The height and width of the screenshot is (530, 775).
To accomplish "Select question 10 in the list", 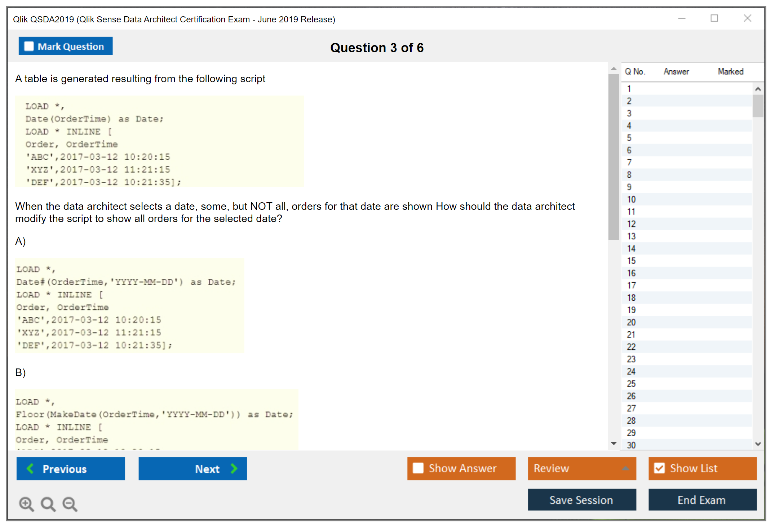I will 631,199.
